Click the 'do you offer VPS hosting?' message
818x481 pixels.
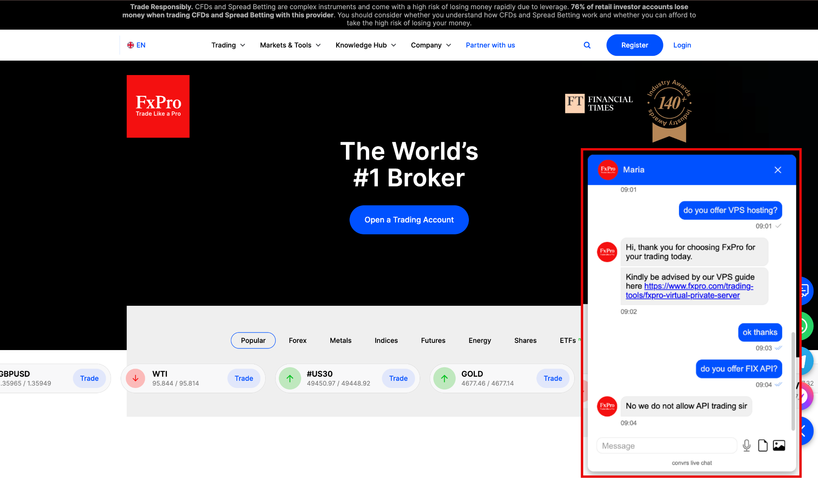[x=730, y=210]
